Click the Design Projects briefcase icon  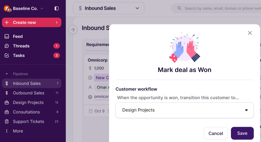pyautogui.click(x=7, y=102)
